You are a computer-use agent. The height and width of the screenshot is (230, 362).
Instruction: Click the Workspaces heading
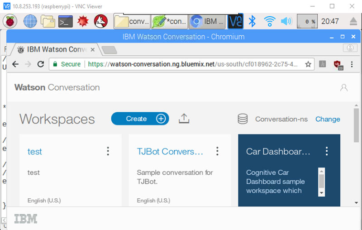point(57,120)
